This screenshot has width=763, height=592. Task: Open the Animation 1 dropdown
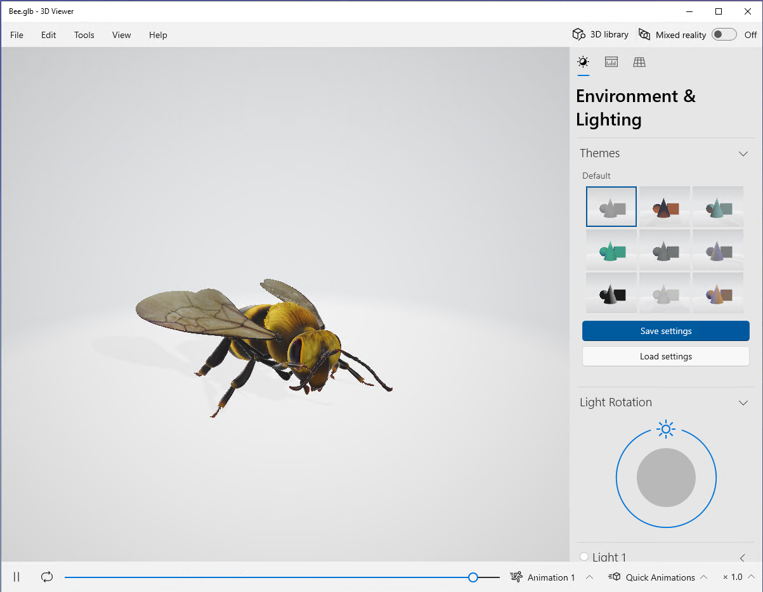pyautogui.click(x=551, y=577)
